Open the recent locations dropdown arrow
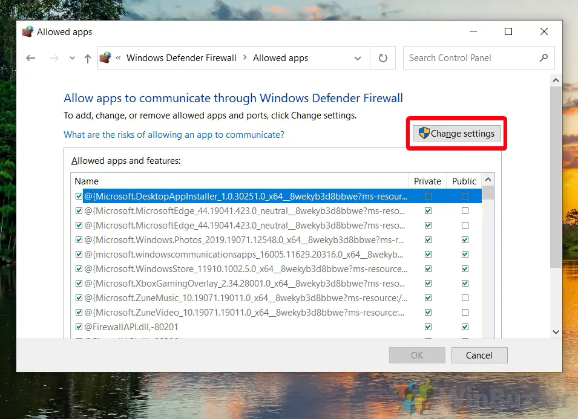The height and width of the screenshot is (419, 578). click(x=72, y=58)
